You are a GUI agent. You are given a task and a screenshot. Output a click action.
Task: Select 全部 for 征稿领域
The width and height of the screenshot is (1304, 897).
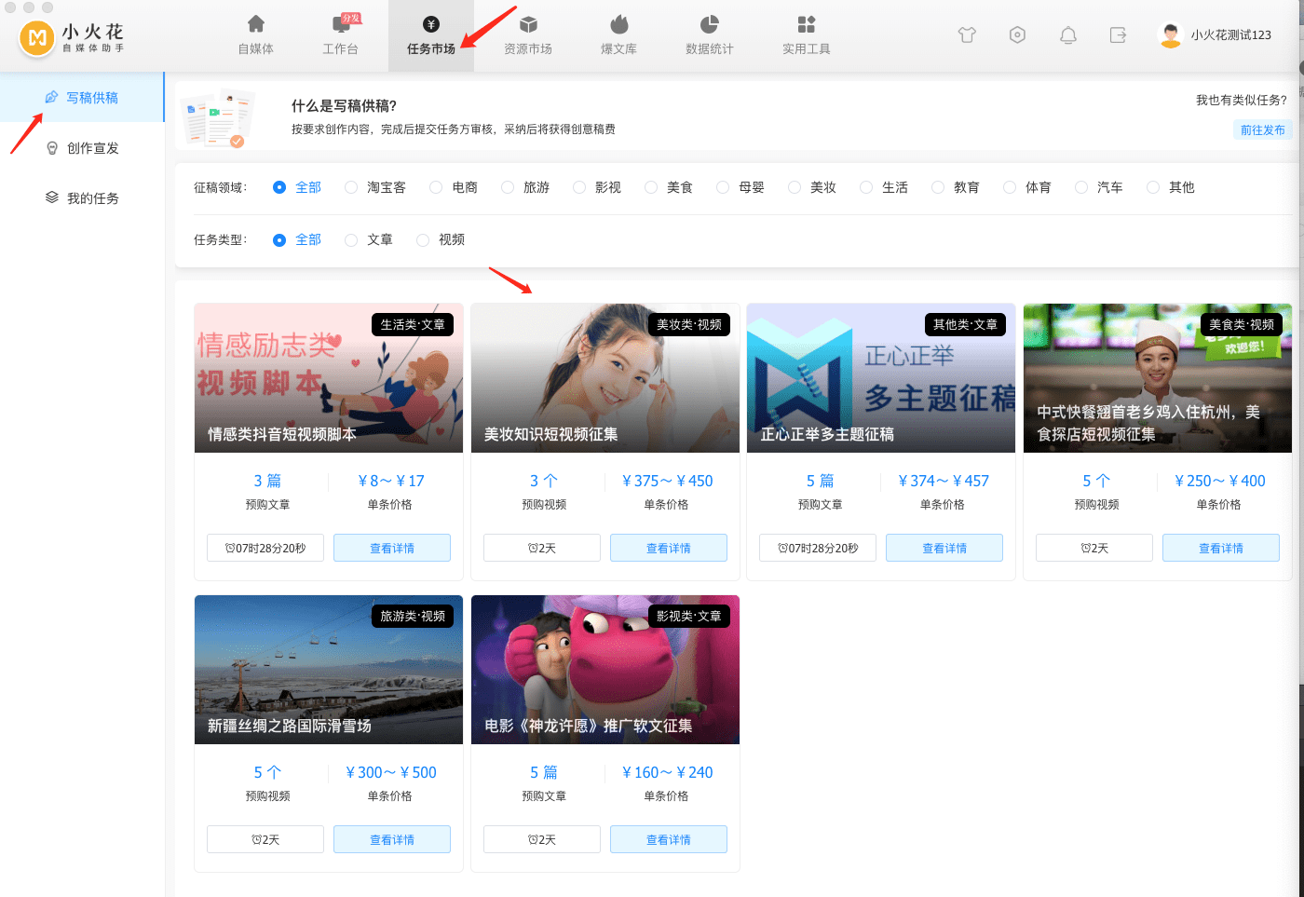click(x=297, y=187)
